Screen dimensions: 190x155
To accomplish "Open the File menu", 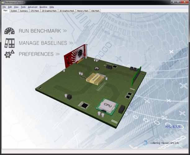I will tap(4, 7).
